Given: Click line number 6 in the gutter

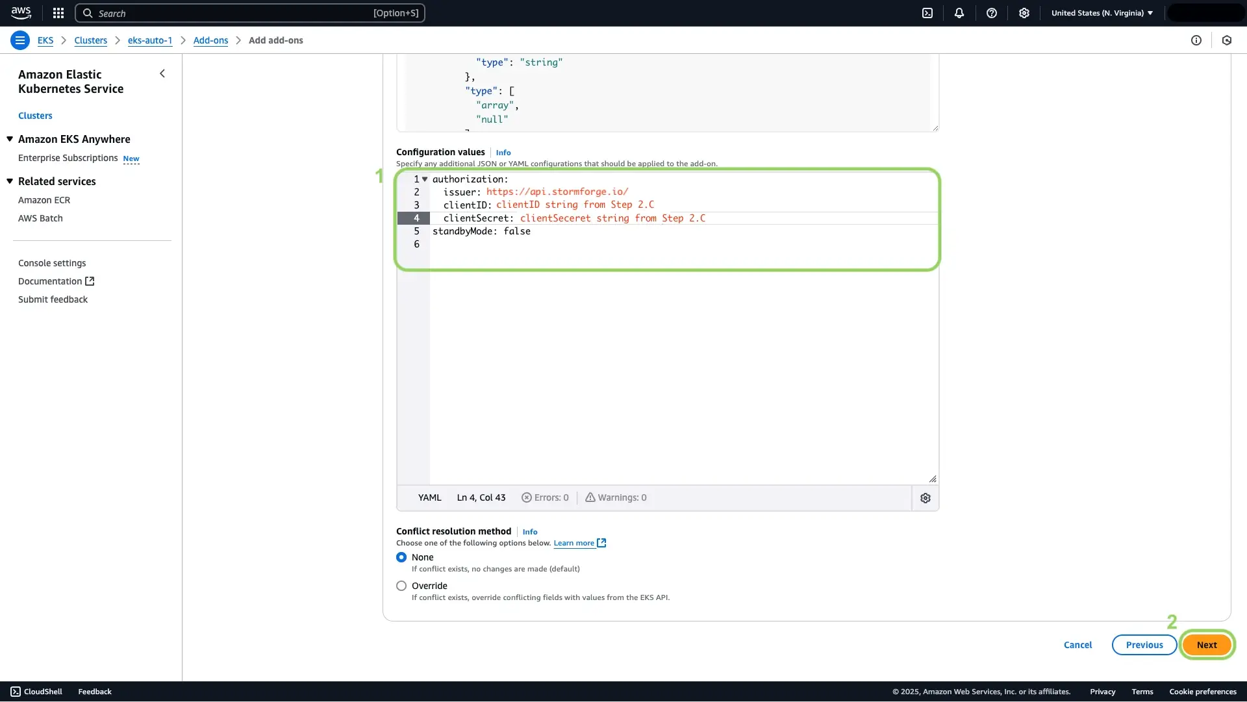Looking at the screenshot, I should point(416,244).
